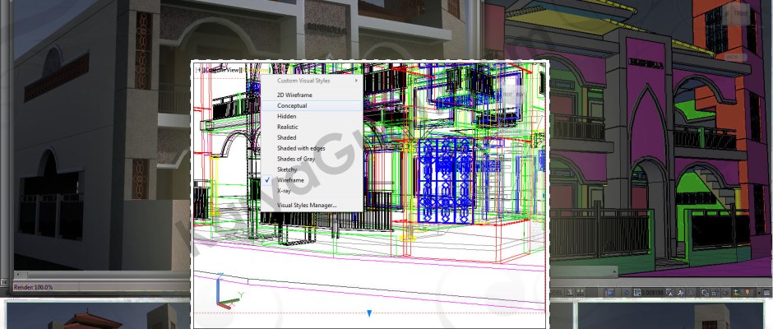Click the render window left scroll arrow
Image resolution: width=773 pixels, height=329 pixels.
[x=18, y=274]
